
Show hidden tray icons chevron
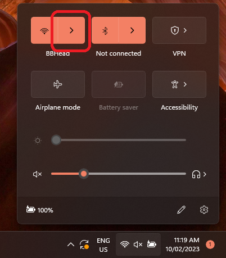coord(71,245)
